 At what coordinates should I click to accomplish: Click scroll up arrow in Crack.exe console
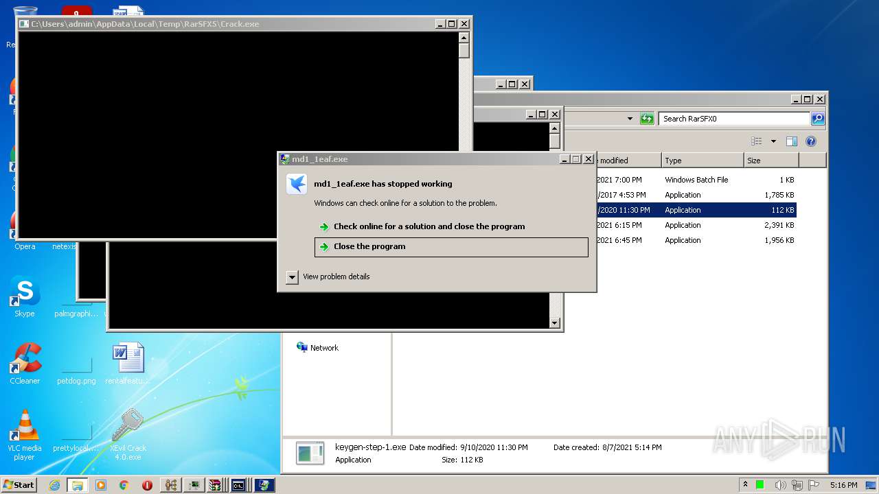(x=464, y=38)
